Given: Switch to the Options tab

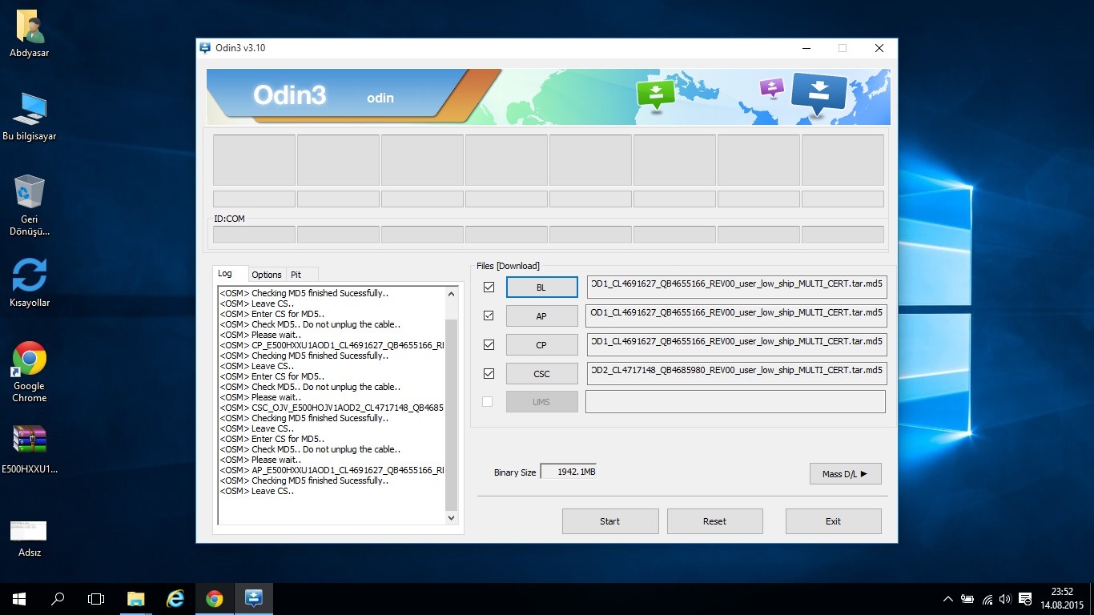Looking at the screenshot, I should point(267,274).
